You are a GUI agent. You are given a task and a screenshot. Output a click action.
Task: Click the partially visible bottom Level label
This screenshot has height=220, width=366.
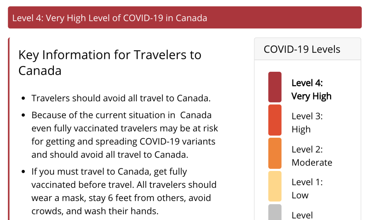point(302,215)
